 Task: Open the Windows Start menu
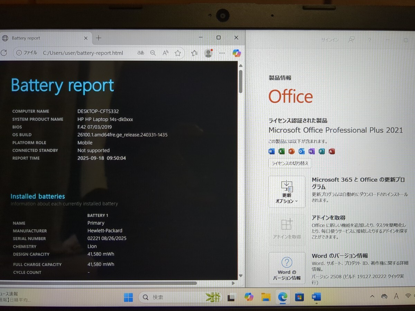pyautogui.click(x=129, y=297)
